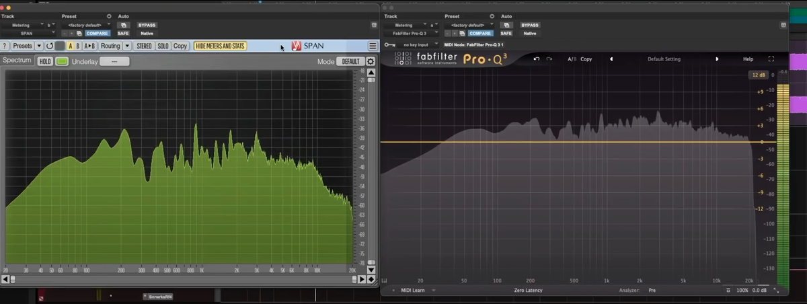Open plugin selector FabFilter Pro-Q 3 dropdown

click(412, 33)
